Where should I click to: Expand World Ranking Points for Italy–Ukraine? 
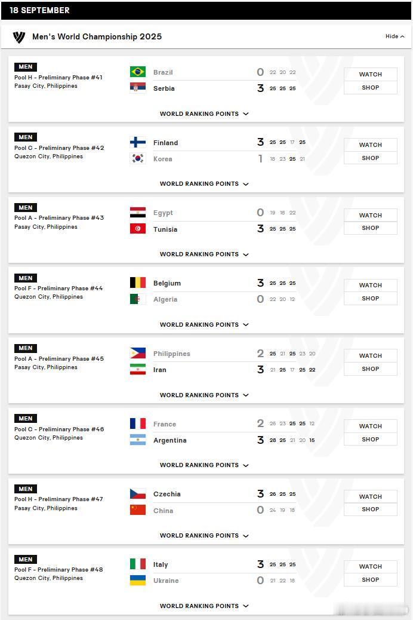(x=204, y=606)
